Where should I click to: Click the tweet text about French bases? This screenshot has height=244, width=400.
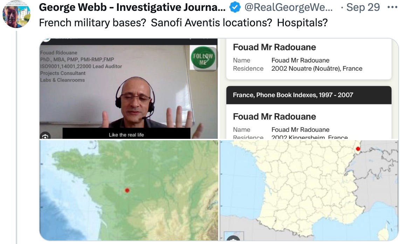tap(183, 23)
